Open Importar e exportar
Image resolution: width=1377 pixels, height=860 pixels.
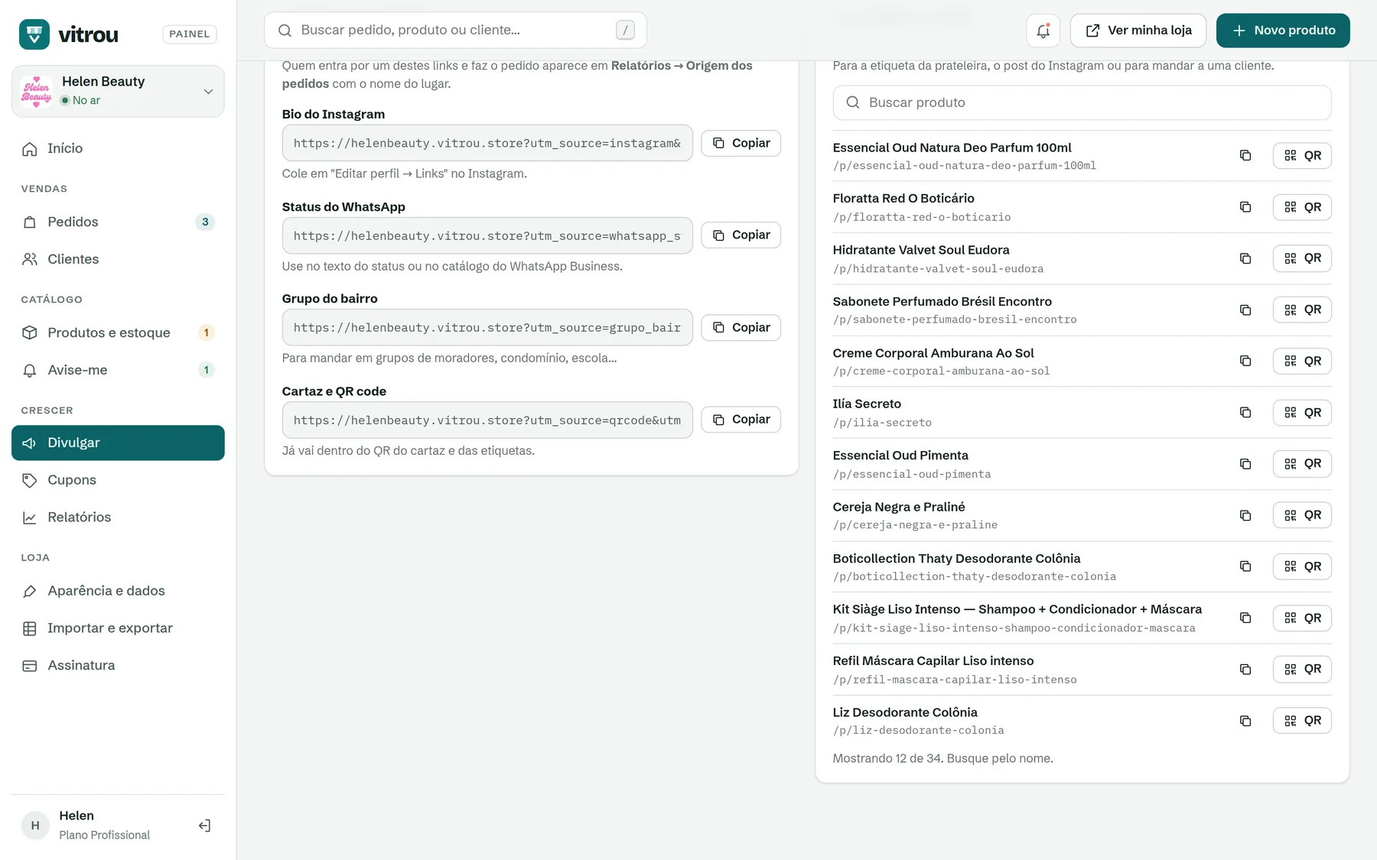click(118, 628)
